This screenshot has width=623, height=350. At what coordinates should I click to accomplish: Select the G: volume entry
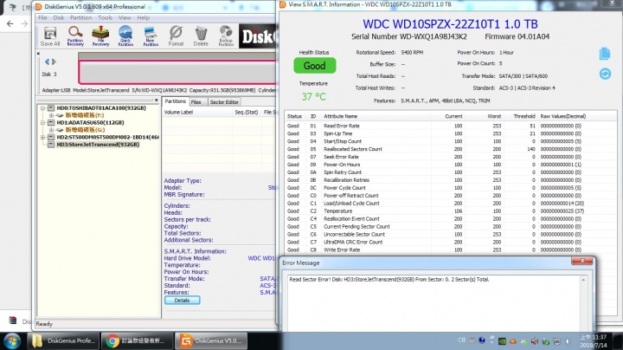(85, 130)
